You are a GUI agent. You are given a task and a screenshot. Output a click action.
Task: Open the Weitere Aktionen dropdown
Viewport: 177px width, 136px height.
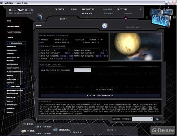[x=142, y=119]
